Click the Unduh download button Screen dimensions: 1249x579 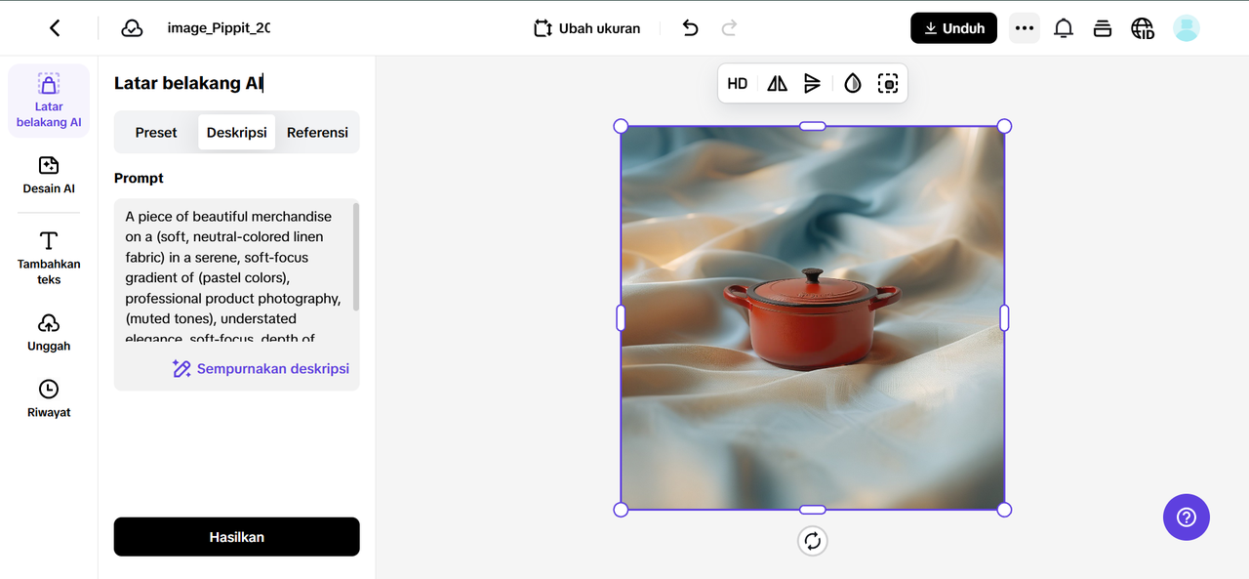pyautogui.click(x=953, y=28)
